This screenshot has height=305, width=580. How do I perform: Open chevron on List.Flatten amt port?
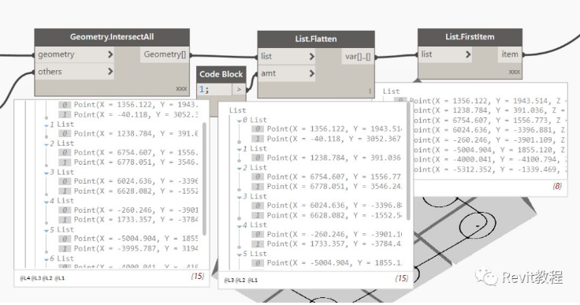coord(312,73)
